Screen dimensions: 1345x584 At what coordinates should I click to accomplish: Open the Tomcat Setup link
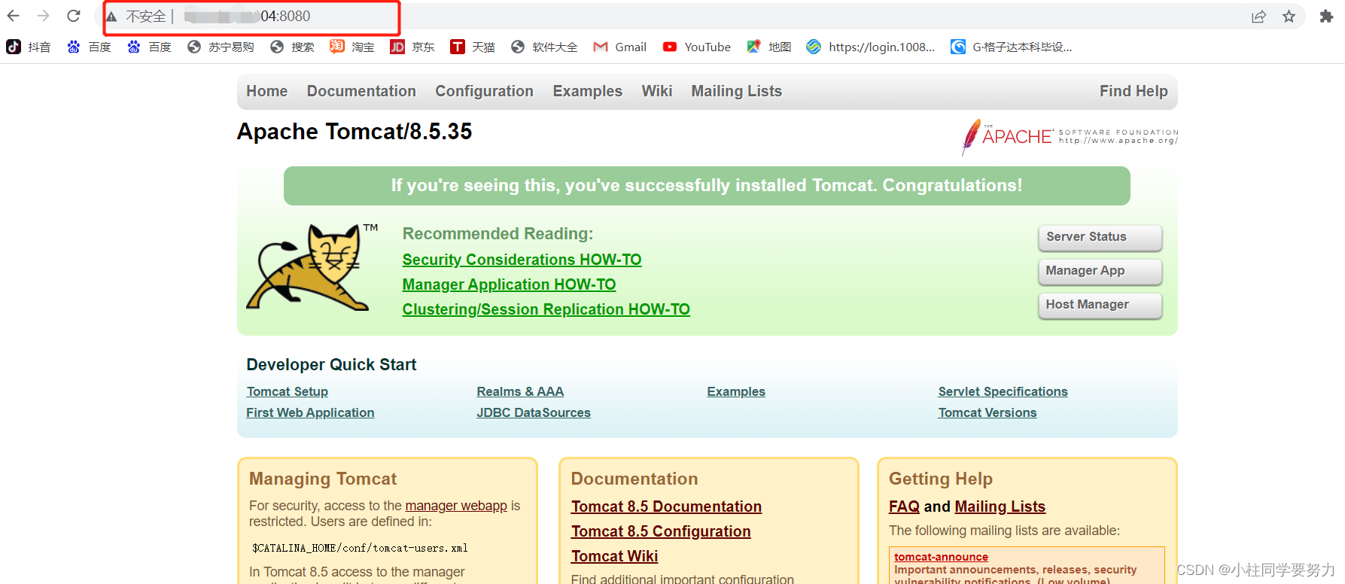pos(287,391)
